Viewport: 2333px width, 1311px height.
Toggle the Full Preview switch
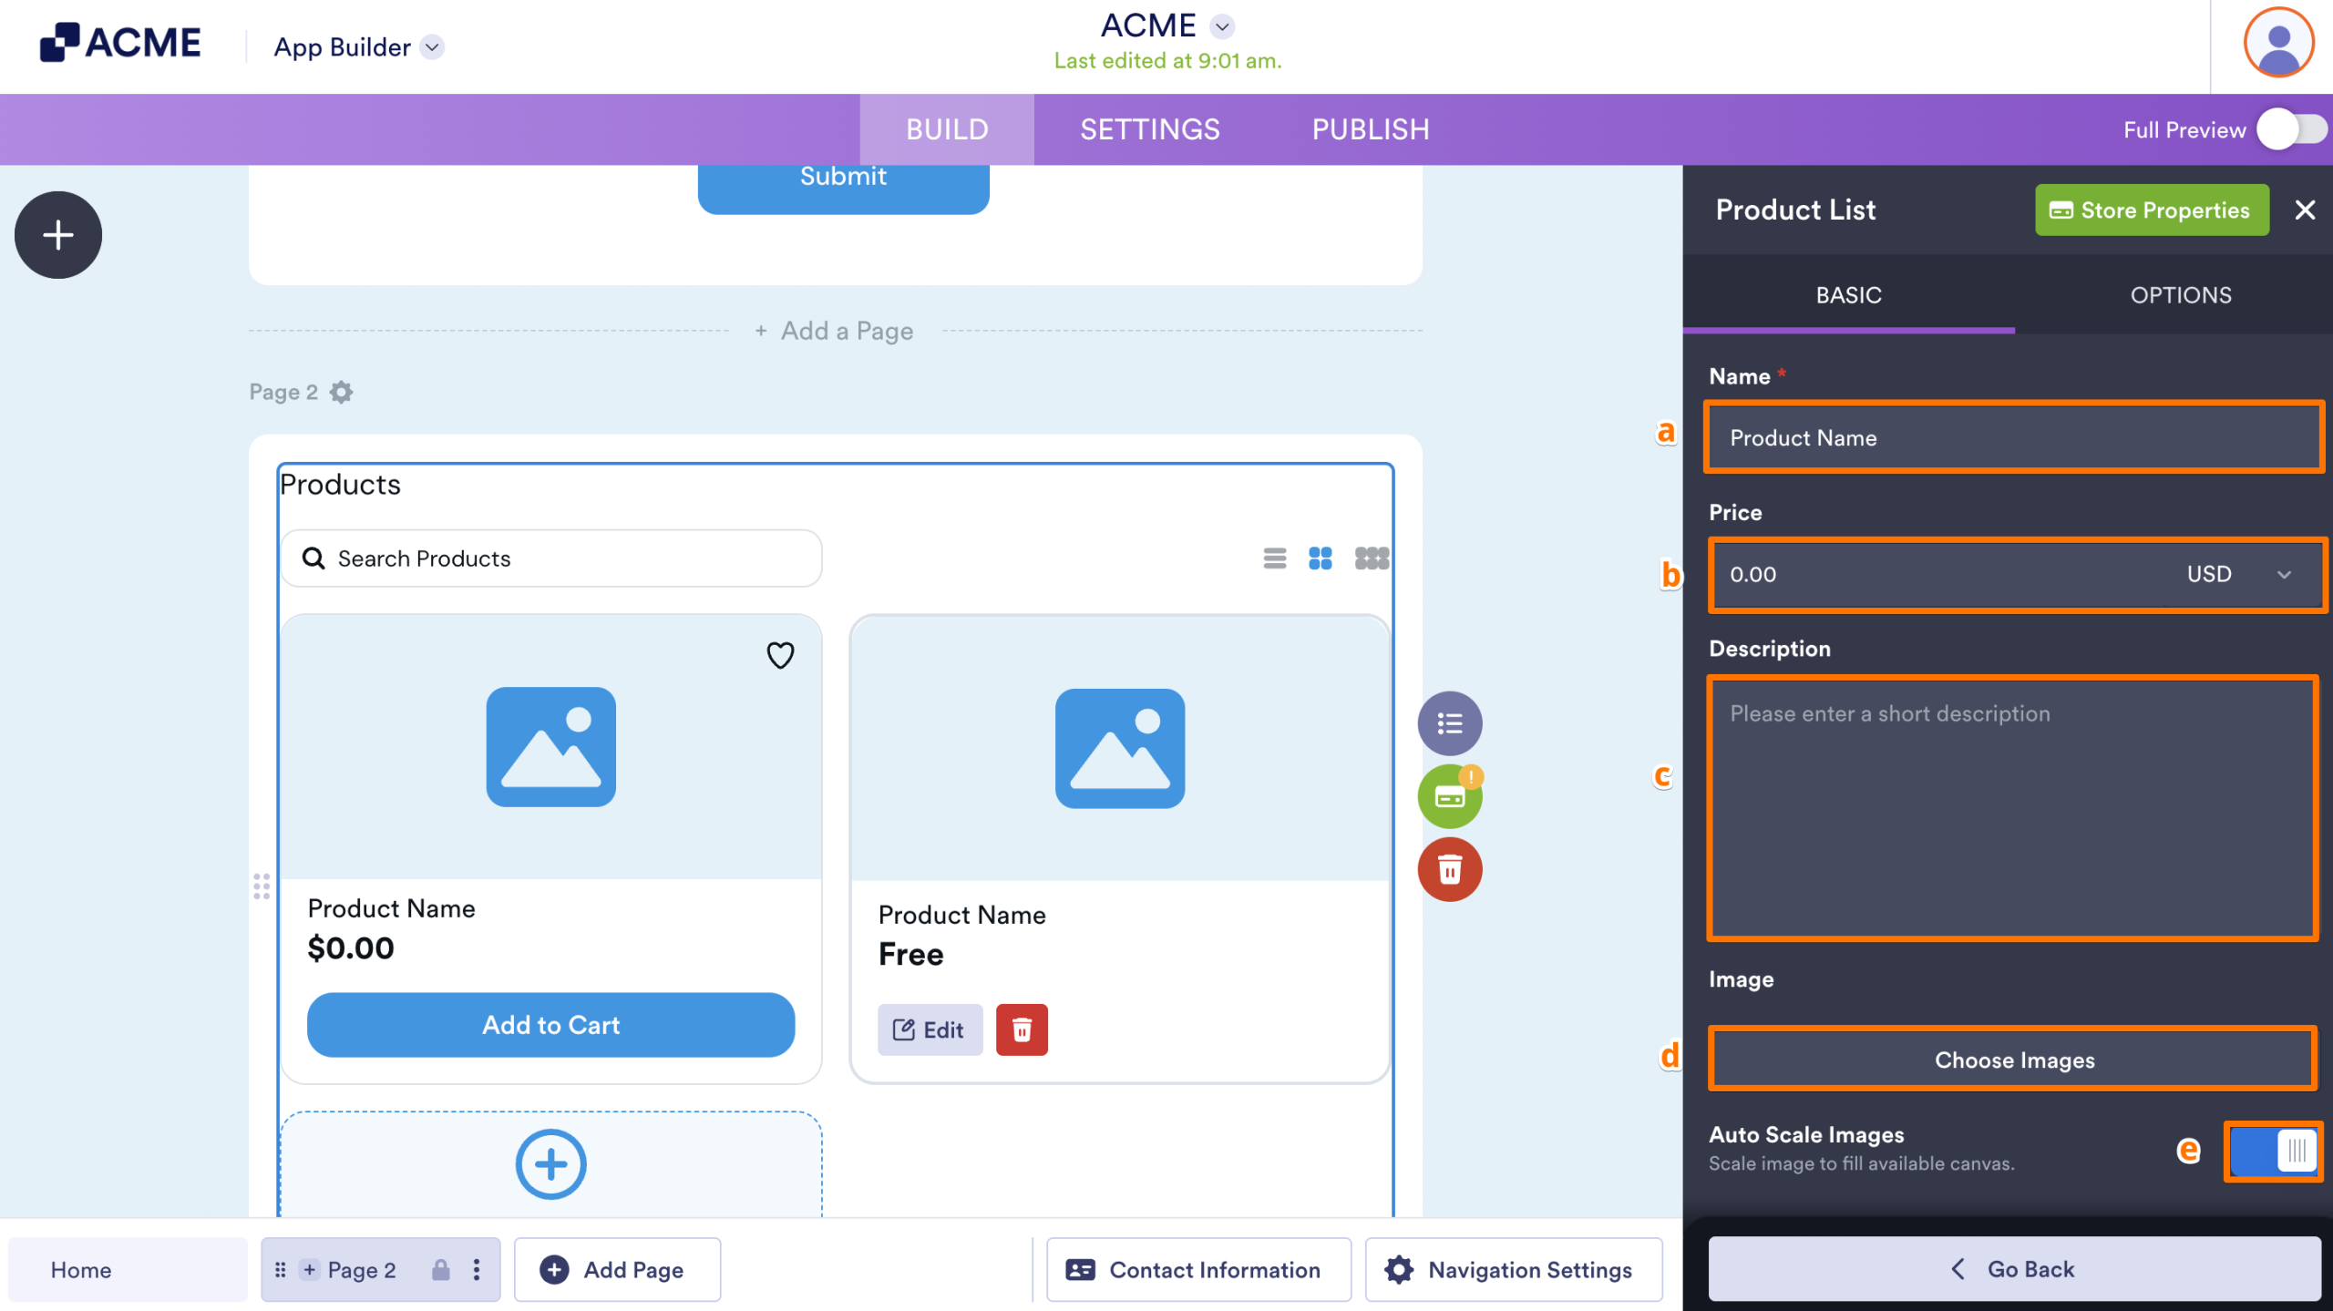pos(2292,129)
